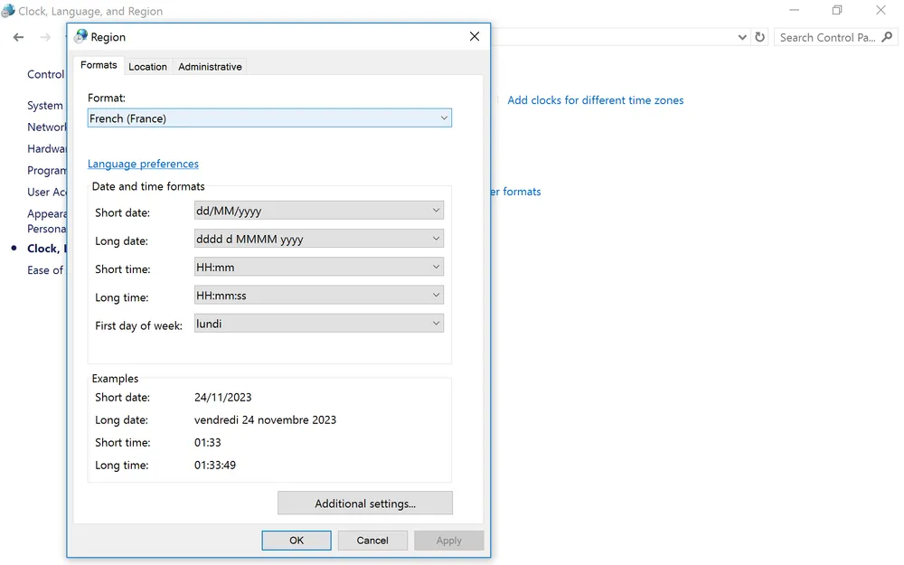Click the back arrow in Control Panel

(x=18, y=37)
